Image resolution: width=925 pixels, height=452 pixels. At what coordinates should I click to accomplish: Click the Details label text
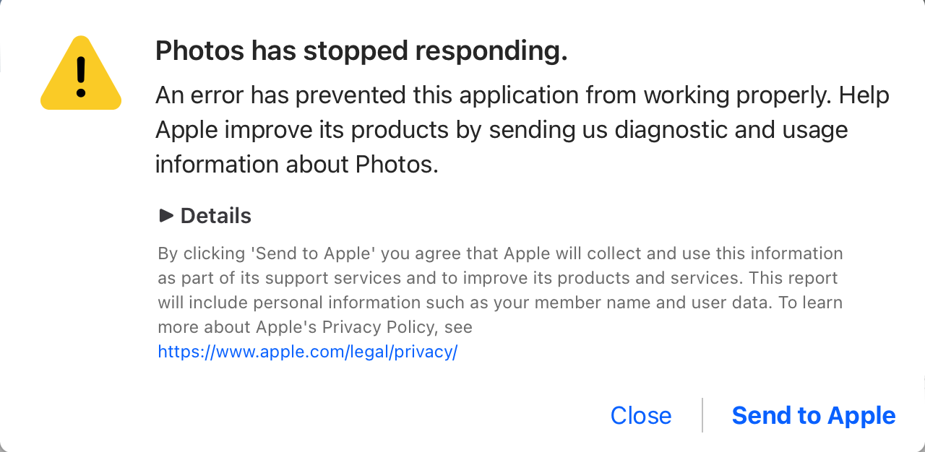tap(215, 216)
